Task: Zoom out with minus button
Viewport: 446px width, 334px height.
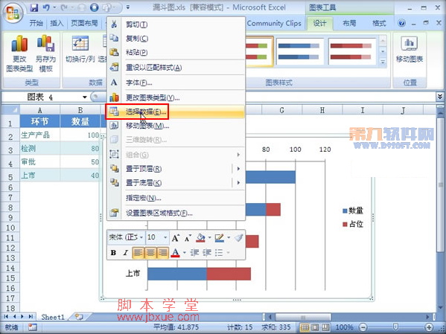Action: pyautogui.click(x=363, y=327)
